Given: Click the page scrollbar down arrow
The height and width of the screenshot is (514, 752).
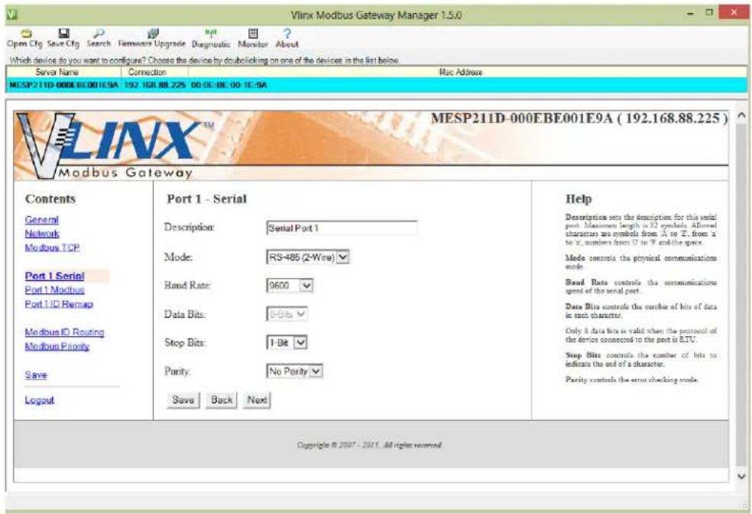Looking at the screenshot, I should point(741,476).
